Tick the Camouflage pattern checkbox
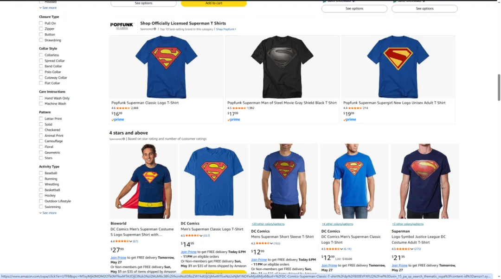Image resolution: width=501 pixels, height=279 pixels. [x=41, y=141]
